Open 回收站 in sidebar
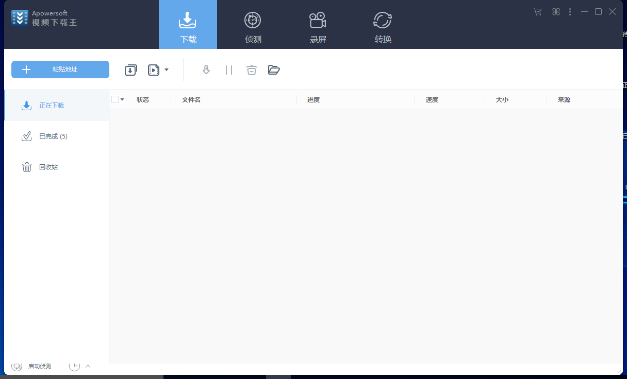The image size is (627, 379). (56, 167)
